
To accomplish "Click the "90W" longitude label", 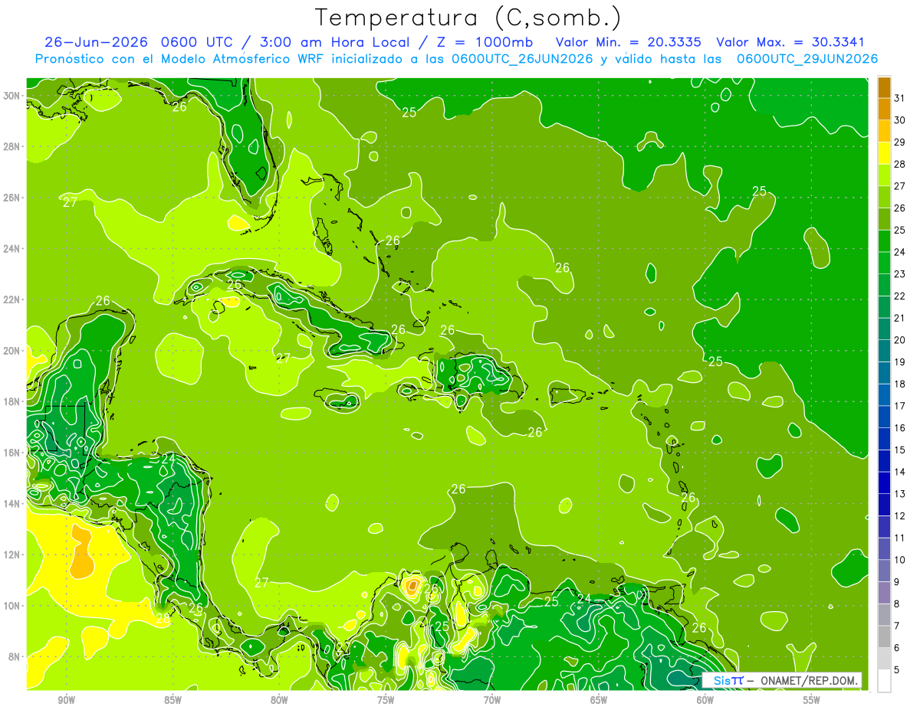I will (66, 699).
